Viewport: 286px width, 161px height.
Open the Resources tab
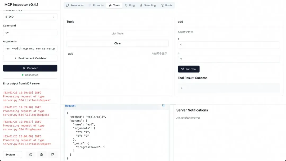pyautogui.click(x=75, y=5)
